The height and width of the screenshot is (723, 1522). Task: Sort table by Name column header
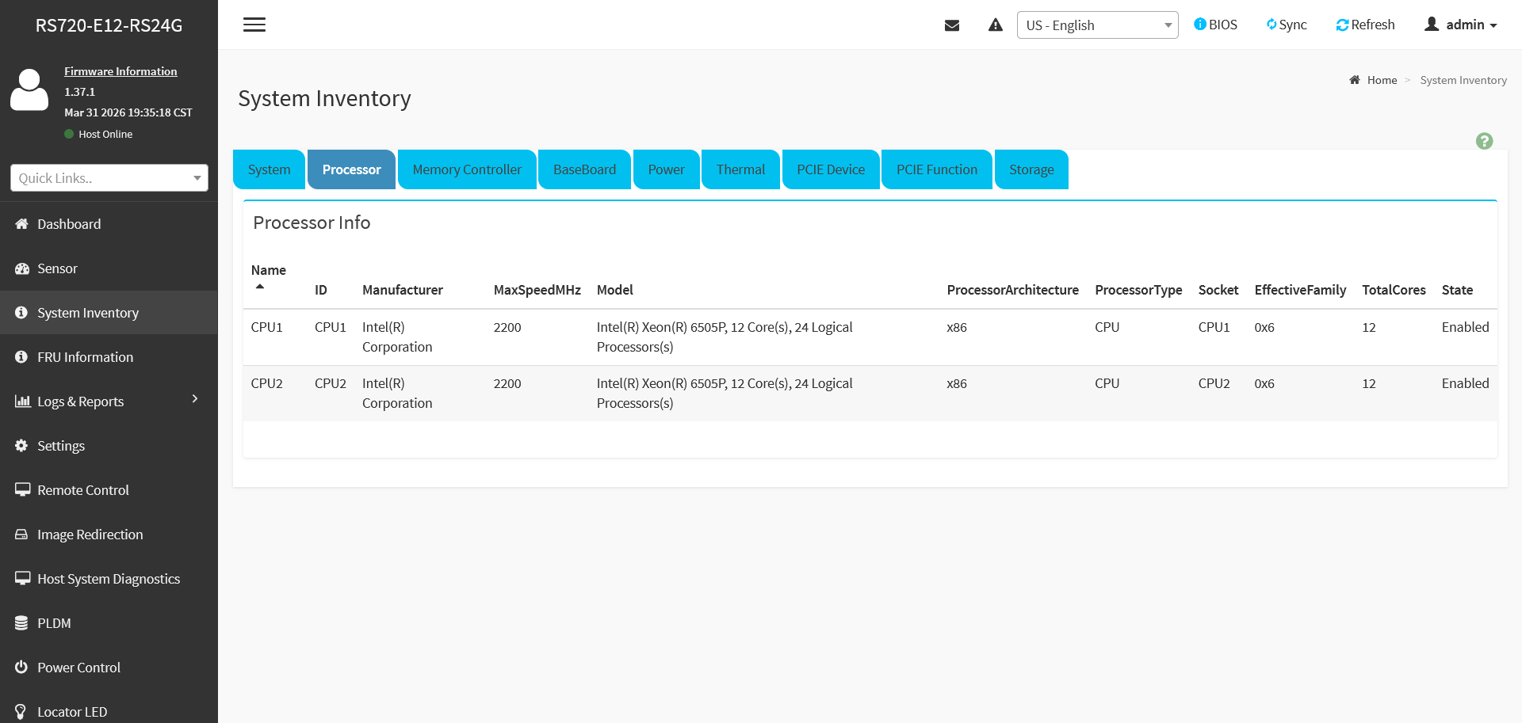tap(268, 270)
